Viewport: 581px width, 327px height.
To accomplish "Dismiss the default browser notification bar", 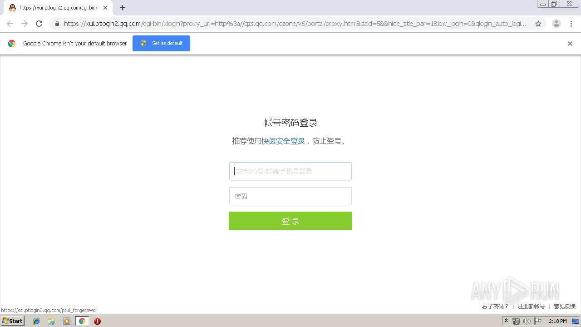I will coord(570,44).
